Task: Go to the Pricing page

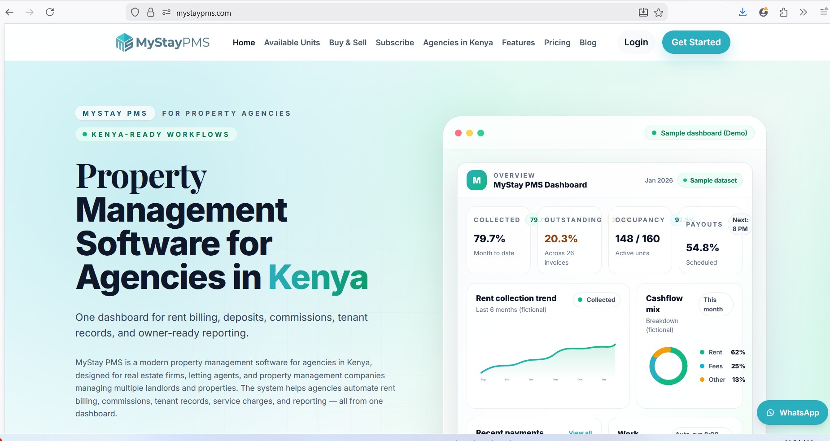Action: (x=557, y=43)
